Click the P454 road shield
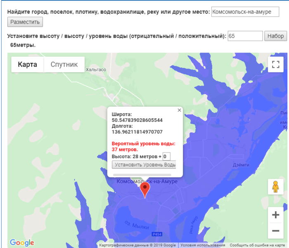Screen dimensions: 289x248 click(157, 234)
